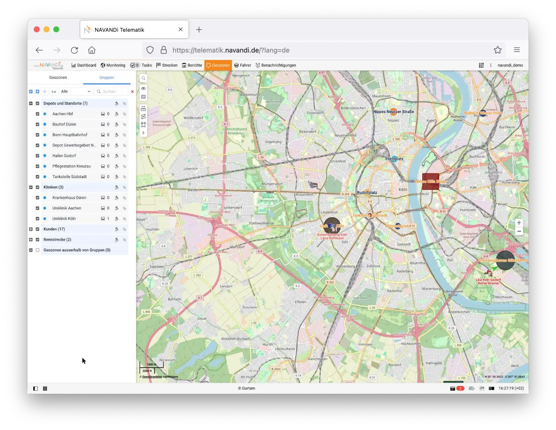The width and height of the screenshot is (556, 430).
Task: Toggle the Depots und Standorte group checkbox
Action: (38, 103)
